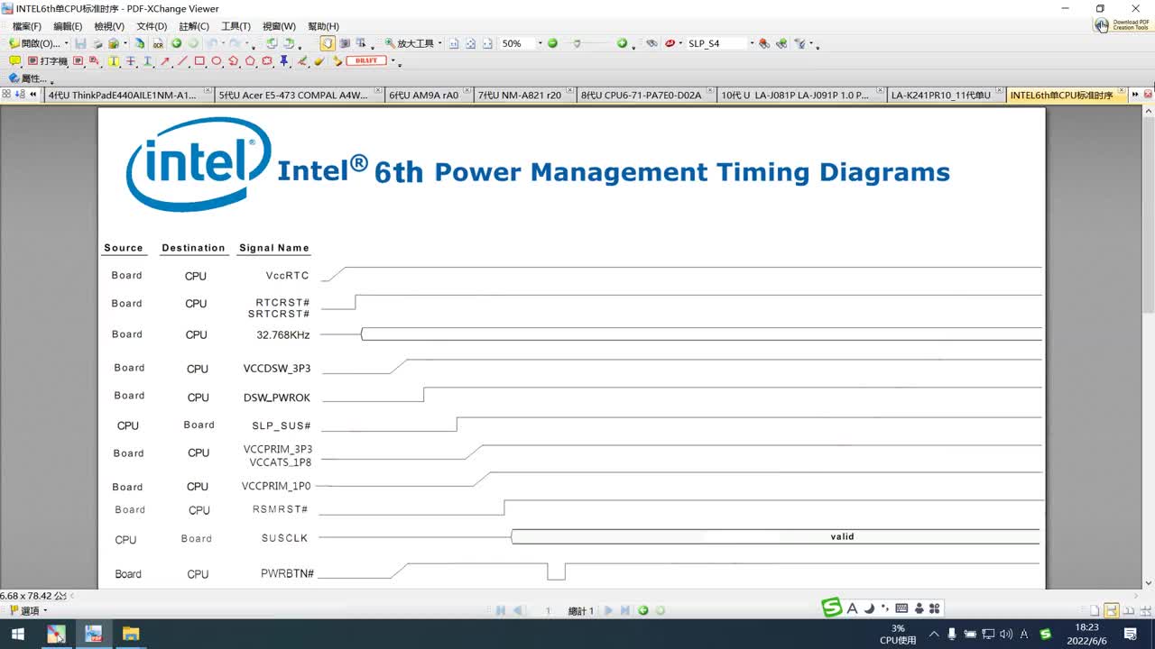The width and height of the screenshot is (1155, 649).
Task: Click the green zoom in plus button
Action: point(622,43)
